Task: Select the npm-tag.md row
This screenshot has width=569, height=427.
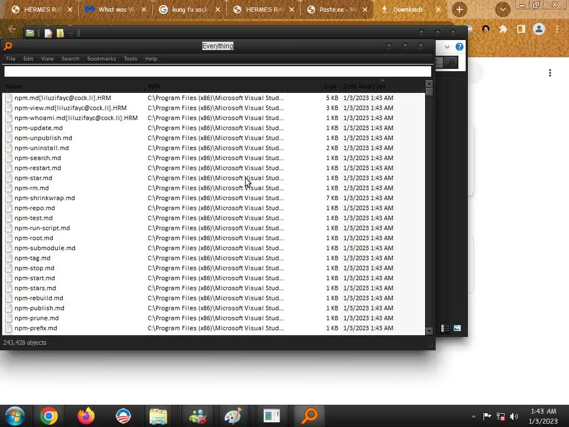Action: click(x=213, y=258)
